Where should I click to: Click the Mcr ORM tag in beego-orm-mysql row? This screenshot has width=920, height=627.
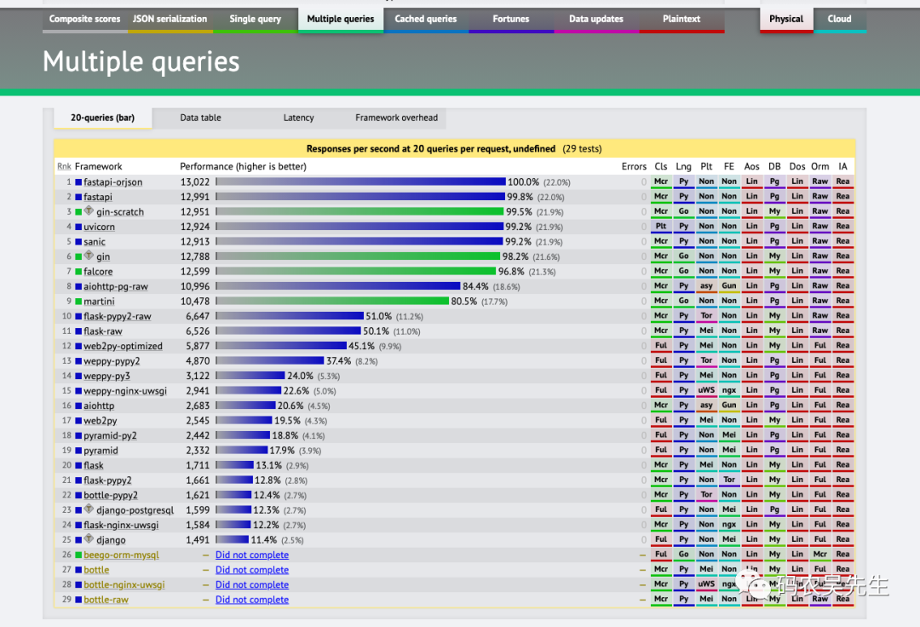click(820, 555)
